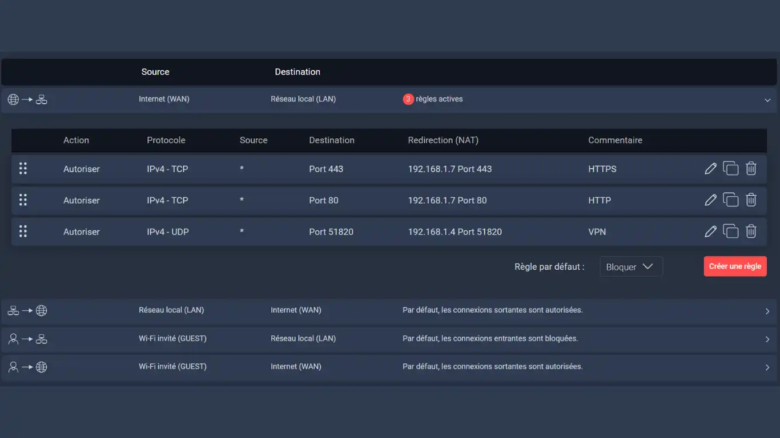Screen dimensions: 780x438
Task: Open the default rule Bloquer dropdown
Action: coord(630,267)
